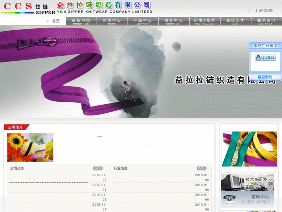Switch to the ENGLISH version
The width and height of the screenshot is (282, 212).
click(x=266, y=11)
